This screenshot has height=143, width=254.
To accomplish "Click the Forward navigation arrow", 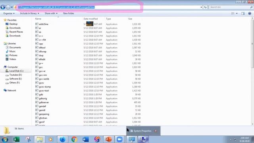I will (x=8, y=7).
